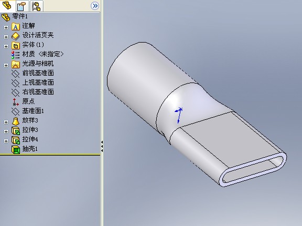This screenshot has height=226, width=302.
Task: Select the 放样3 label
Action: pos(30,120)
